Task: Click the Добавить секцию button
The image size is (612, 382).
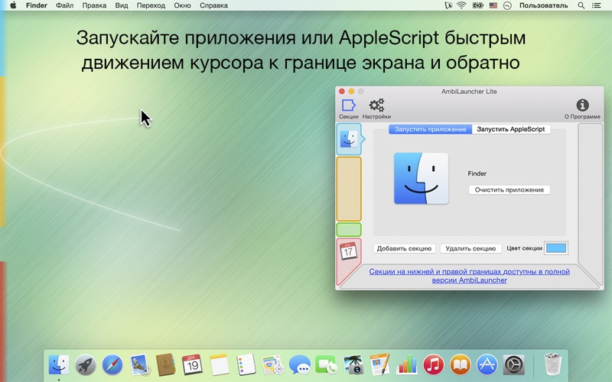Action: click(404, 248)
